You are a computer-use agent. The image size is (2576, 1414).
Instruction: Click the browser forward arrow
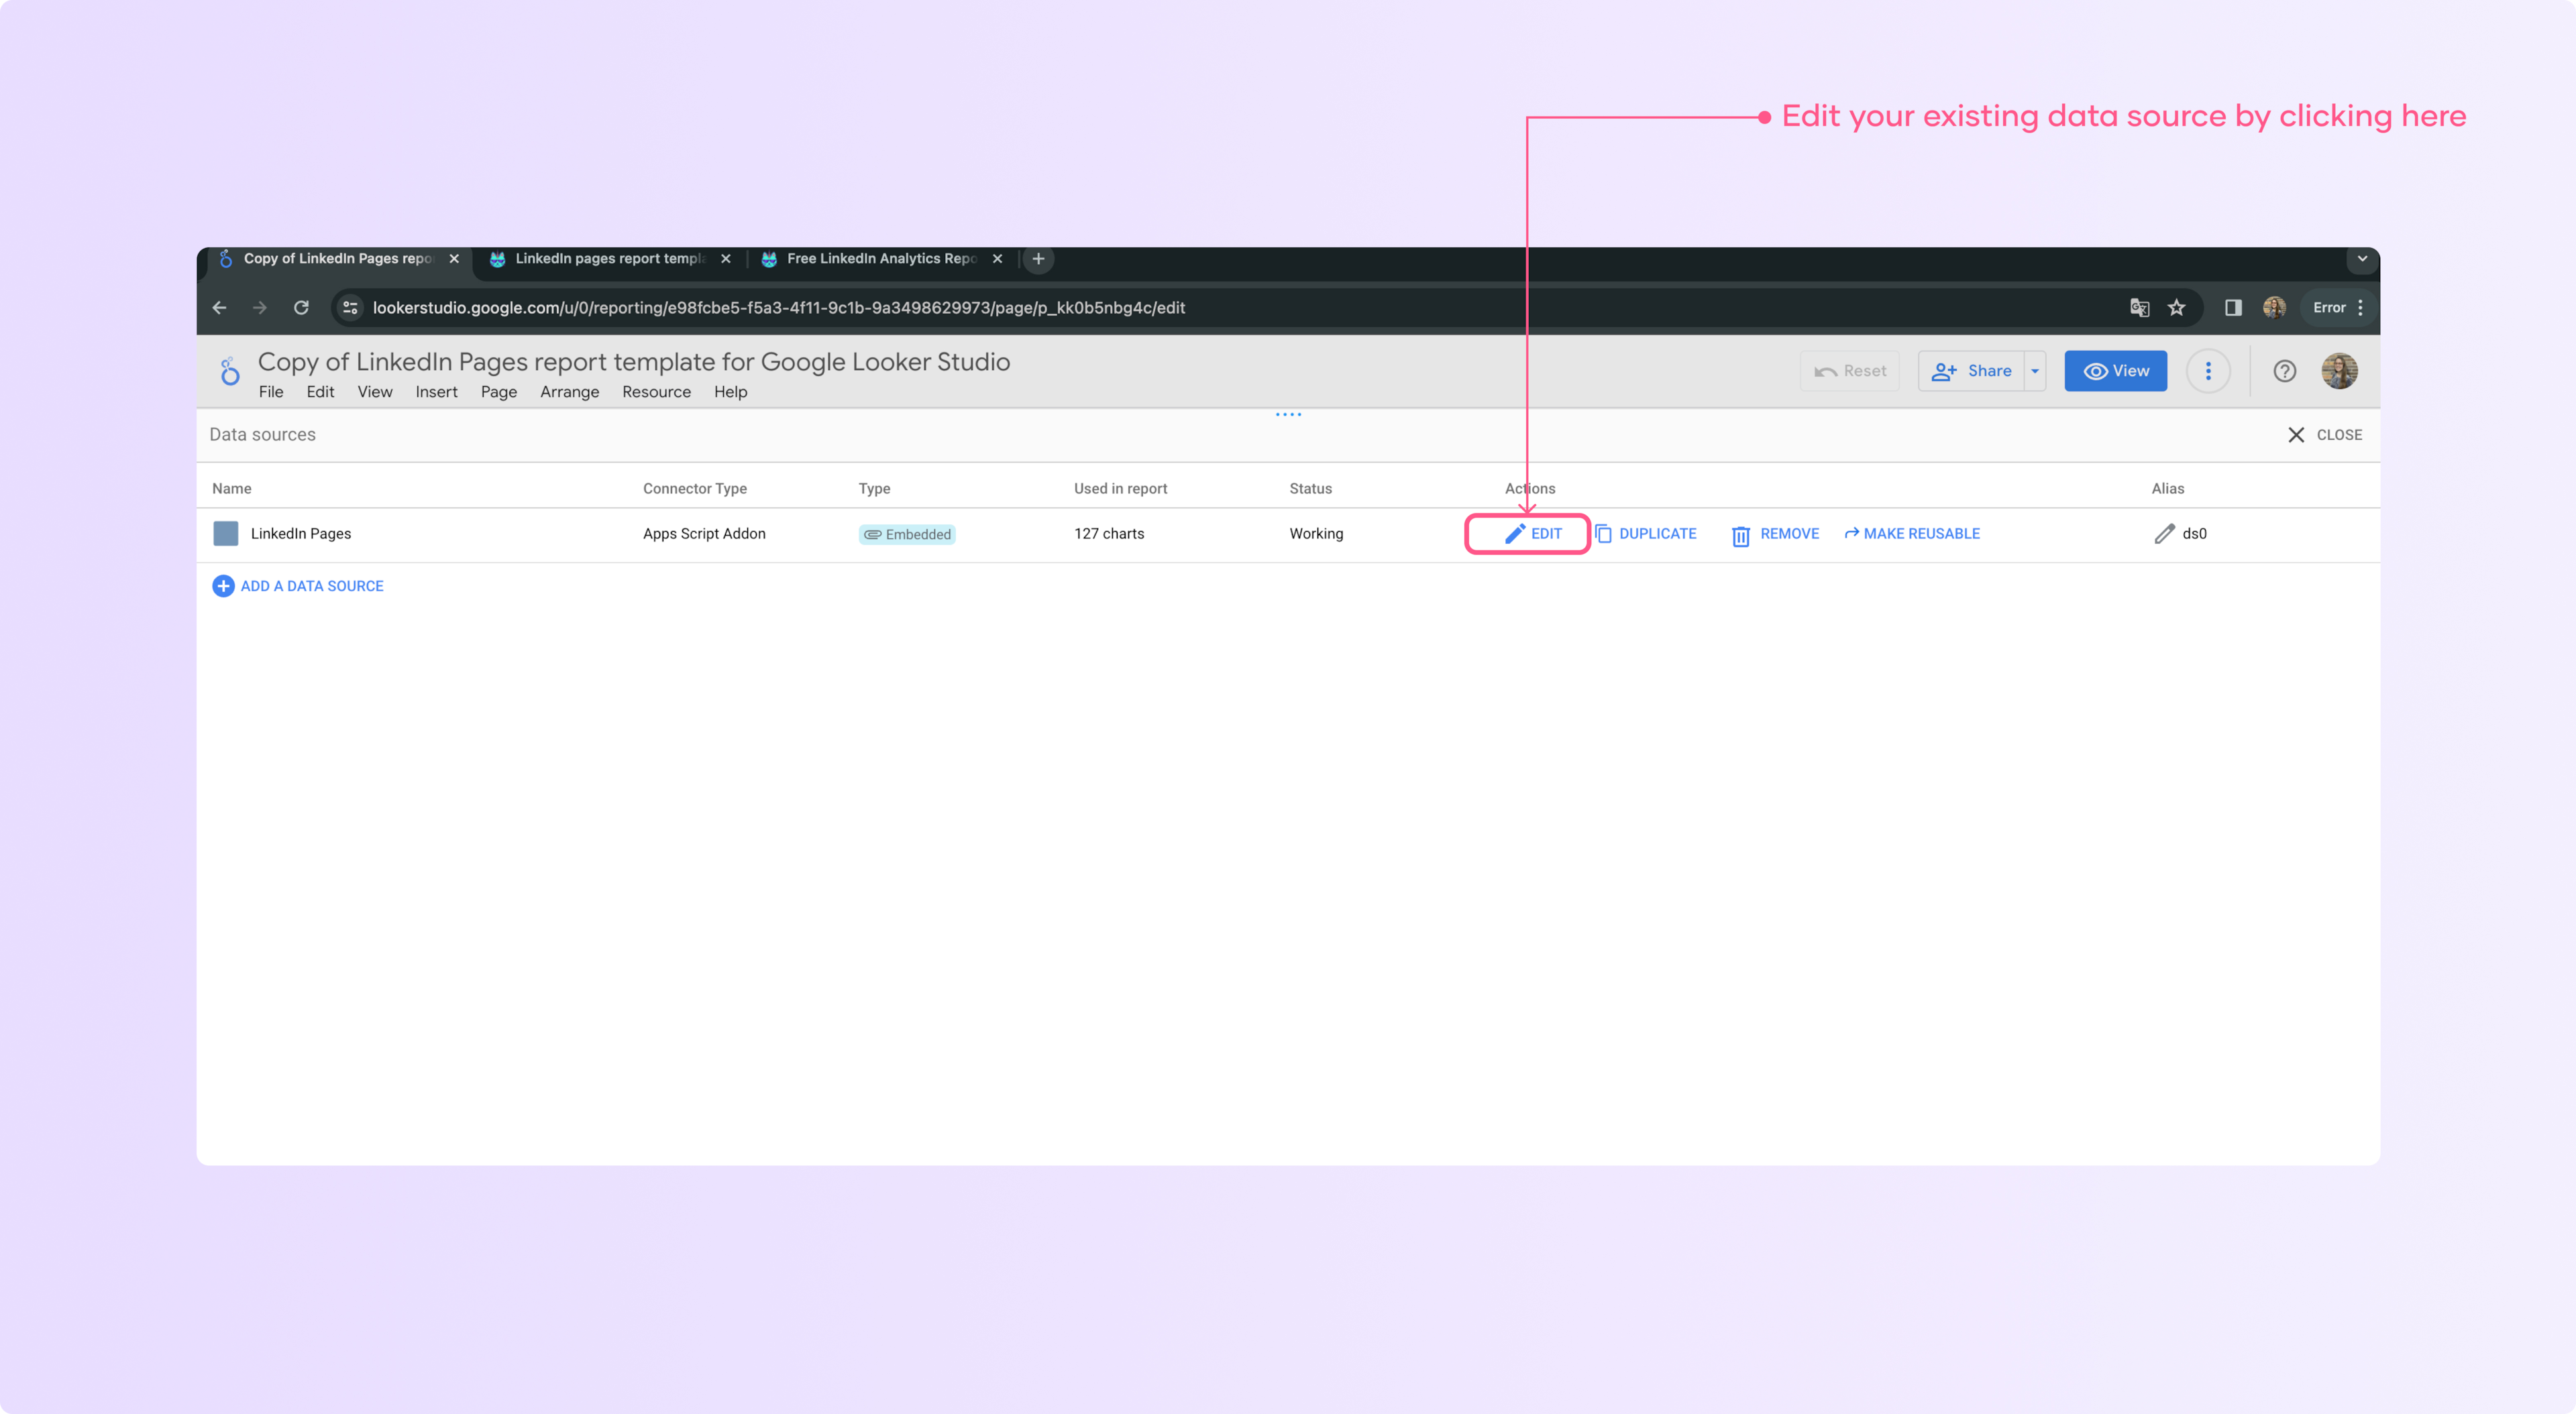[260, 308]
